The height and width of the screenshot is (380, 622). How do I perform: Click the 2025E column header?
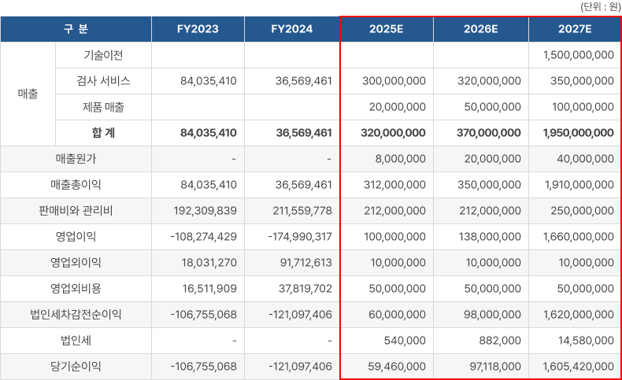pos(386,29)
